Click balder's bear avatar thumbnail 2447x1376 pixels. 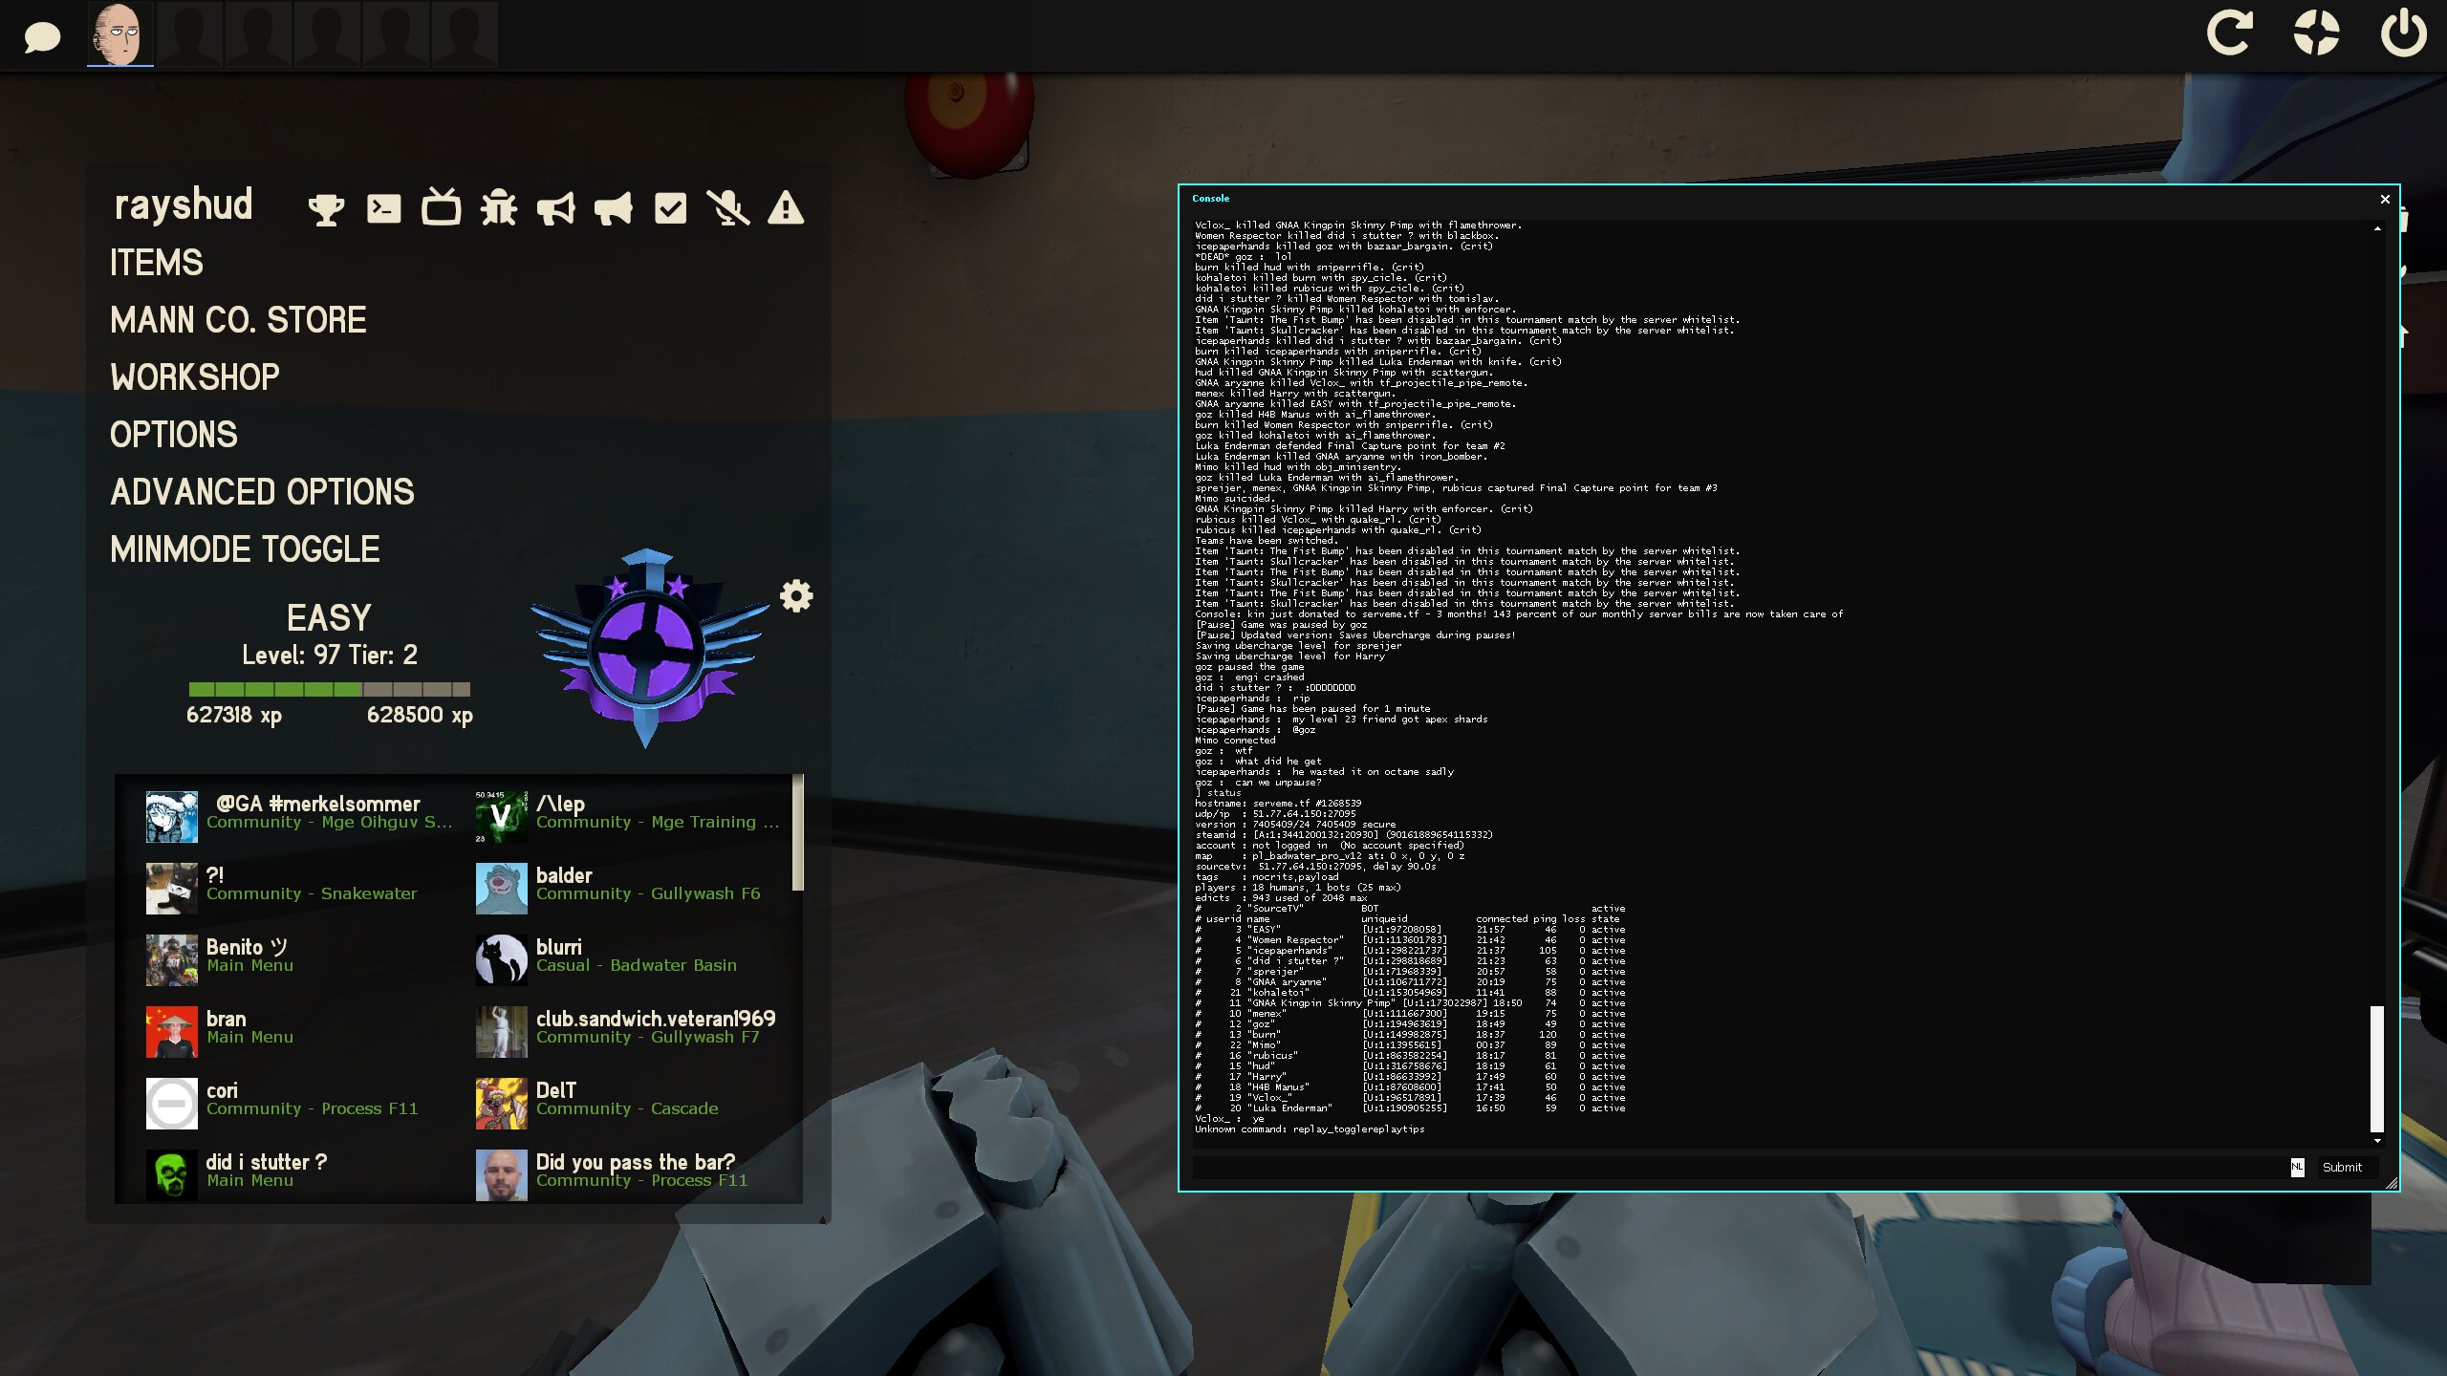click(x=502, y=888)
